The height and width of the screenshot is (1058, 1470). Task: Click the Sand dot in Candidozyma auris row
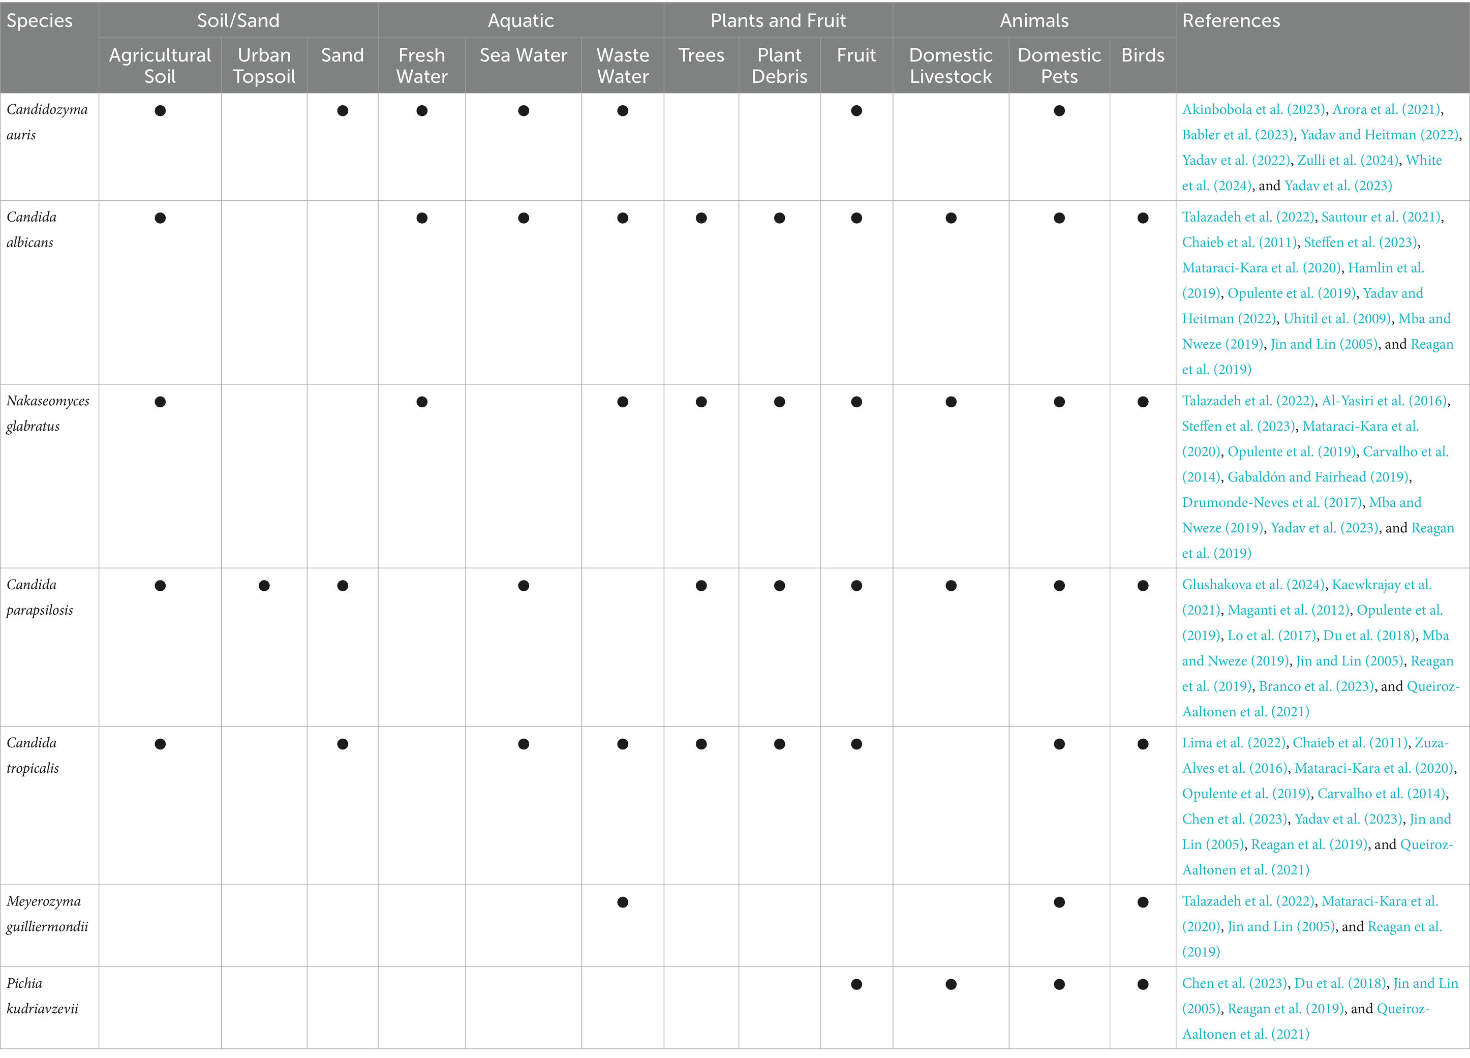point(342,111)
